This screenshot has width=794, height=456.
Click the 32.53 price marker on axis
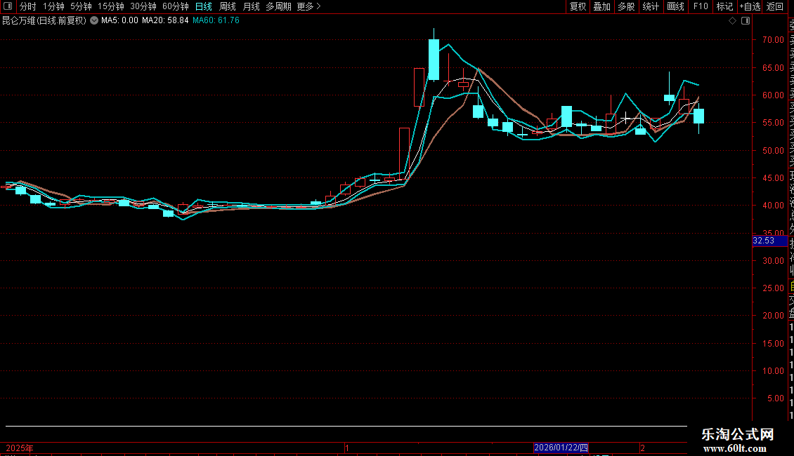tap(769, 241)
